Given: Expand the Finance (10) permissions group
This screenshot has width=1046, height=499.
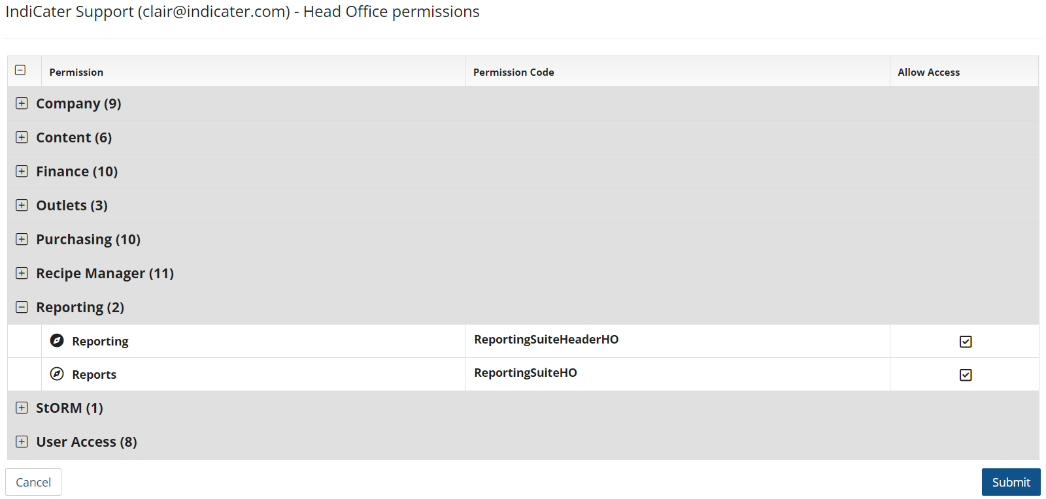Looking at the screenshot, I should coord(22,171).
